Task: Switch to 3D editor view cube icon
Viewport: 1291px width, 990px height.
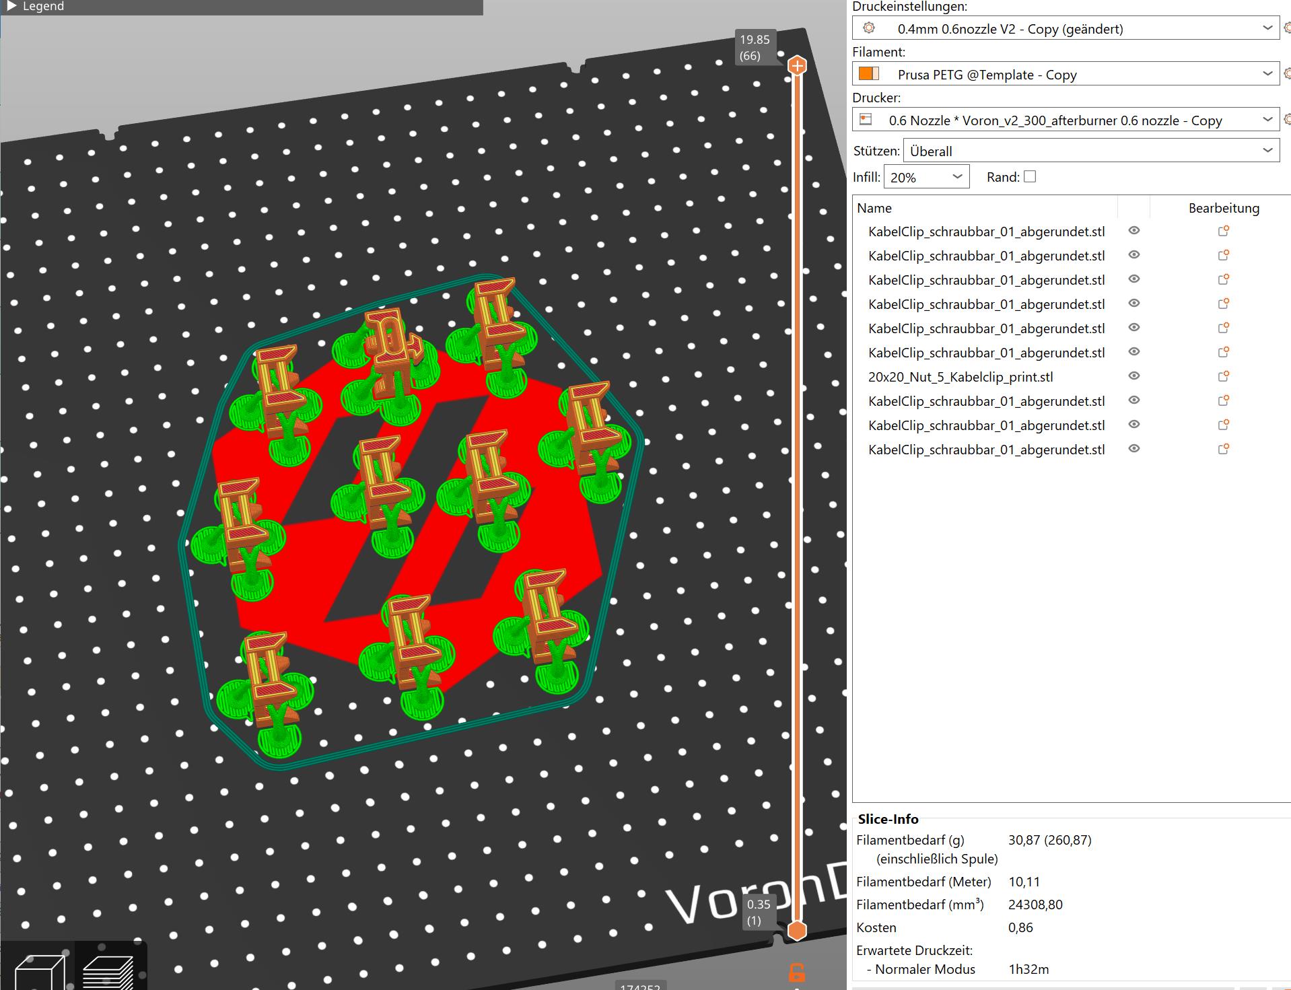Action: pyautogui.click(x=39, y=972)
